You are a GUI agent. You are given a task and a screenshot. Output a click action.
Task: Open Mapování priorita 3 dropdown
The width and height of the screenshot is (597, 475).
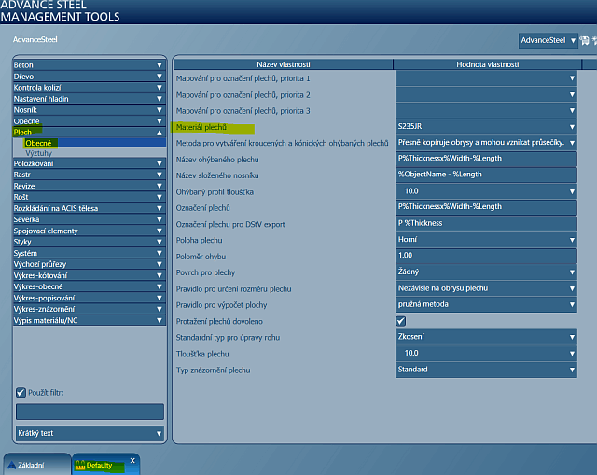(x=486, y=110)
